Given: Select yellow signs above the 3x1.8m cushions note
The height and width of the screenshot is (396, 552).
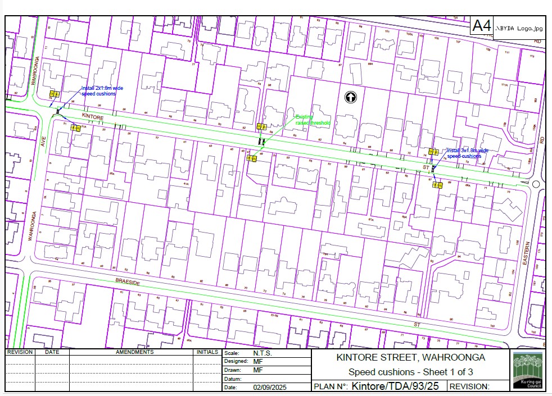Looking at the screenshot, I should [433, 151].
